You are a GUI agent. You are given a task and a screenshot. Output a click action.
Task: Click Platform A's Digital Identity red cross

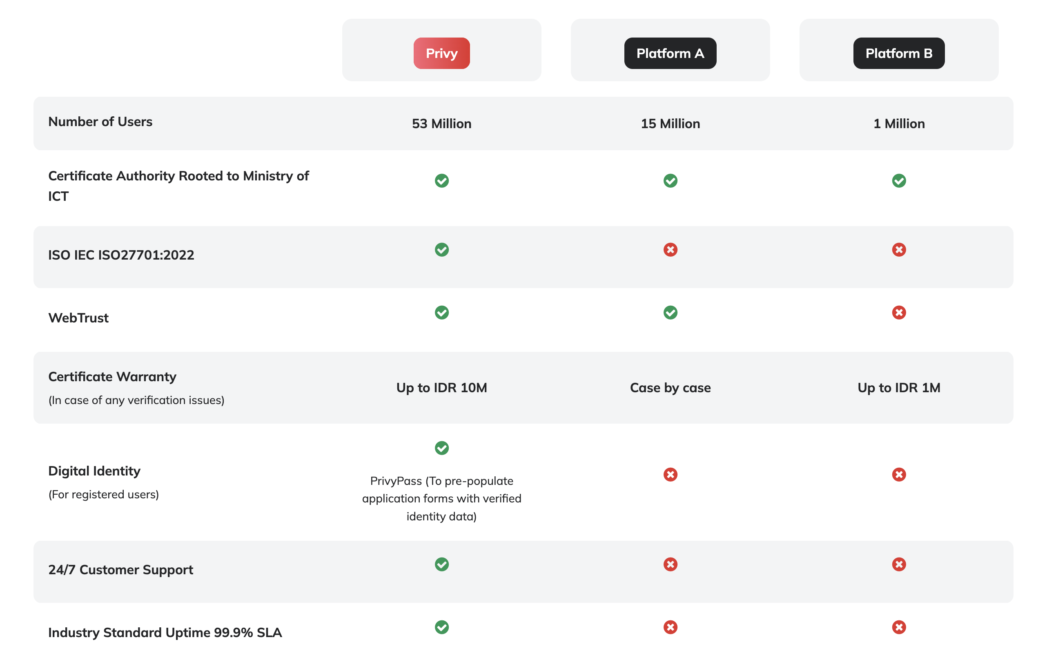[671, 474]
